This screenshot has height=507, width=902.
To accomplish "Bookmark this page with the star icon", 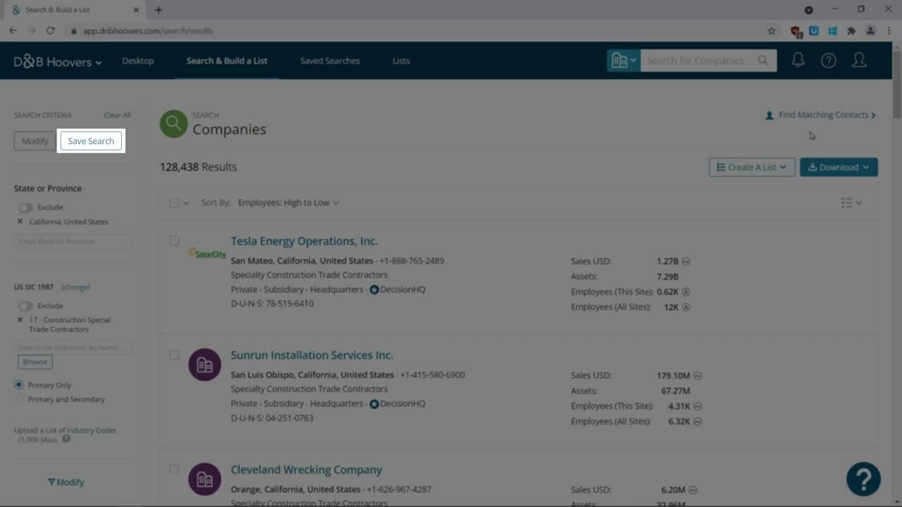I will click(772, 31).
